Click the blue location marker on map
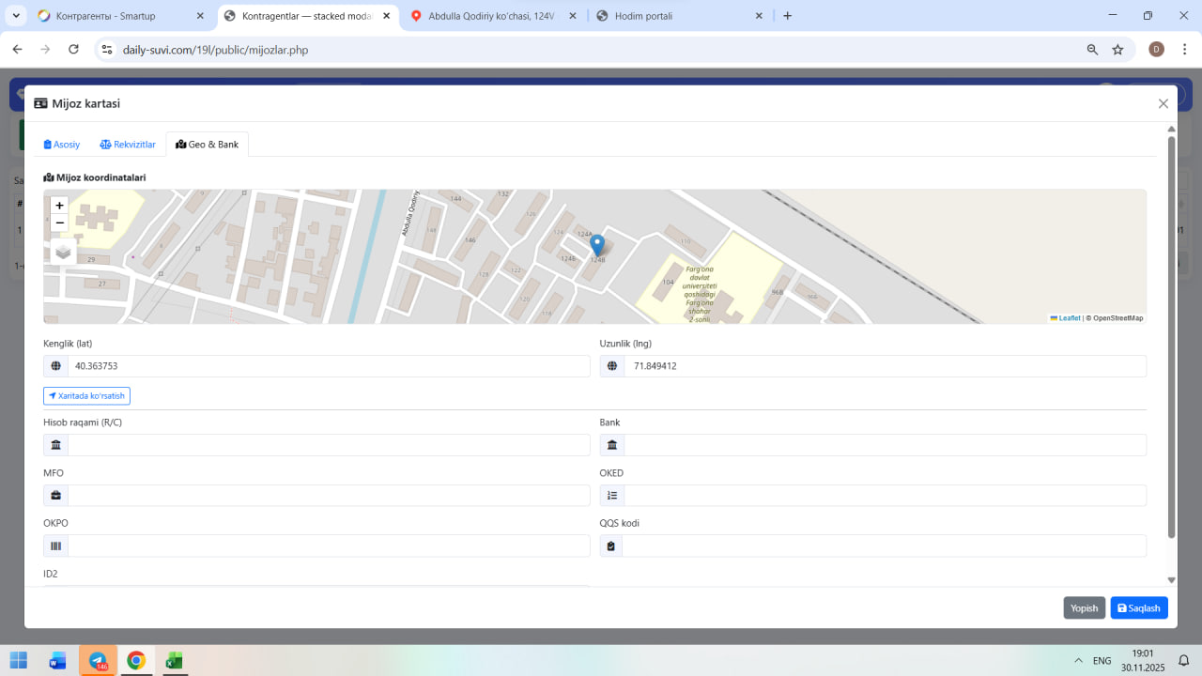Screen dimensions: 1202x676 (597, 244)
